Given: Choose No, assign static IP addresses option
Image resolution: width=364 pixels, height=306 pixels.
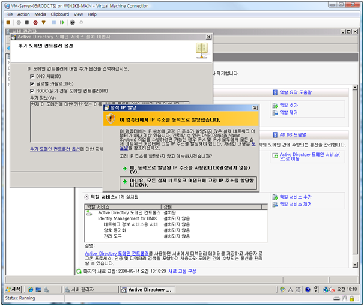Looking at the screenshot, I should (188, 182).
